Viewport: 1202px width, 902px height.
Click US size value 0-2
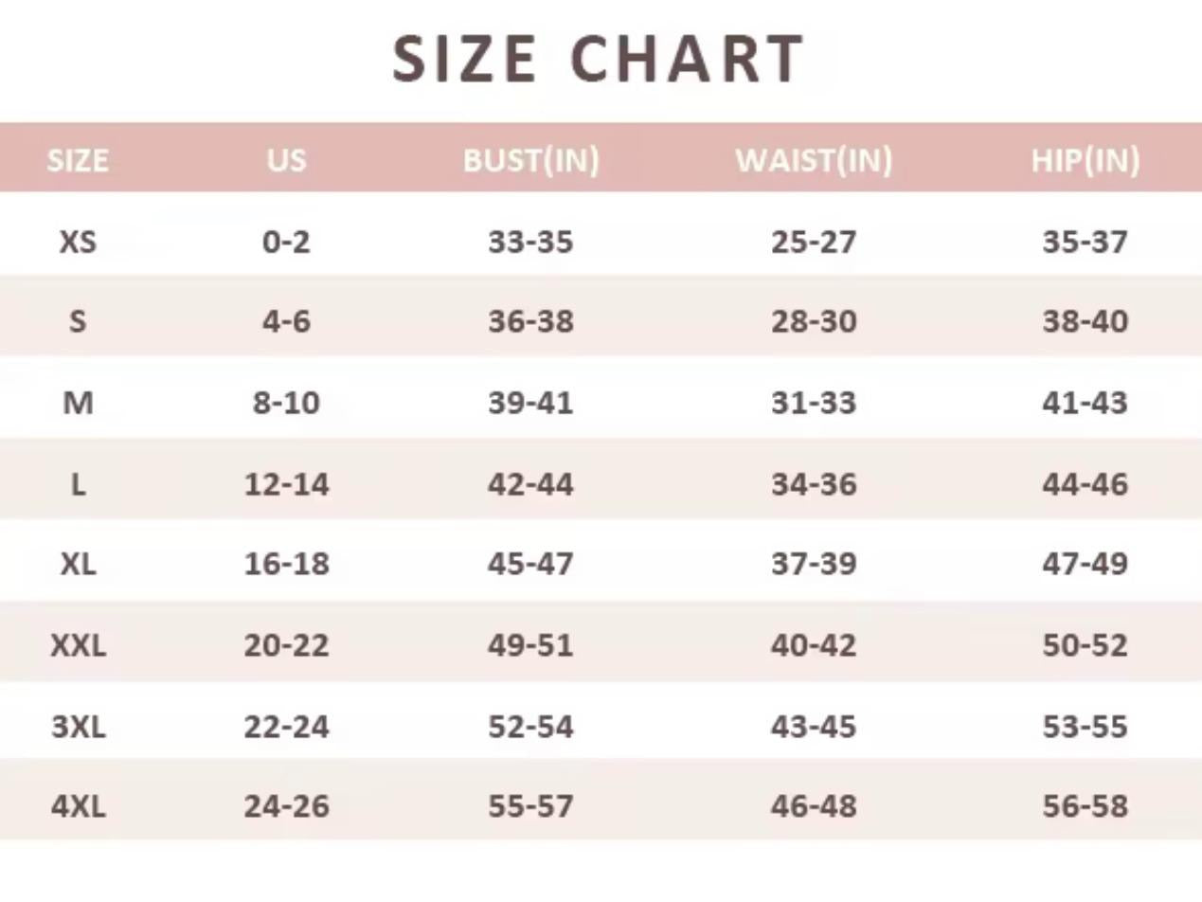[x=286, y=243]
